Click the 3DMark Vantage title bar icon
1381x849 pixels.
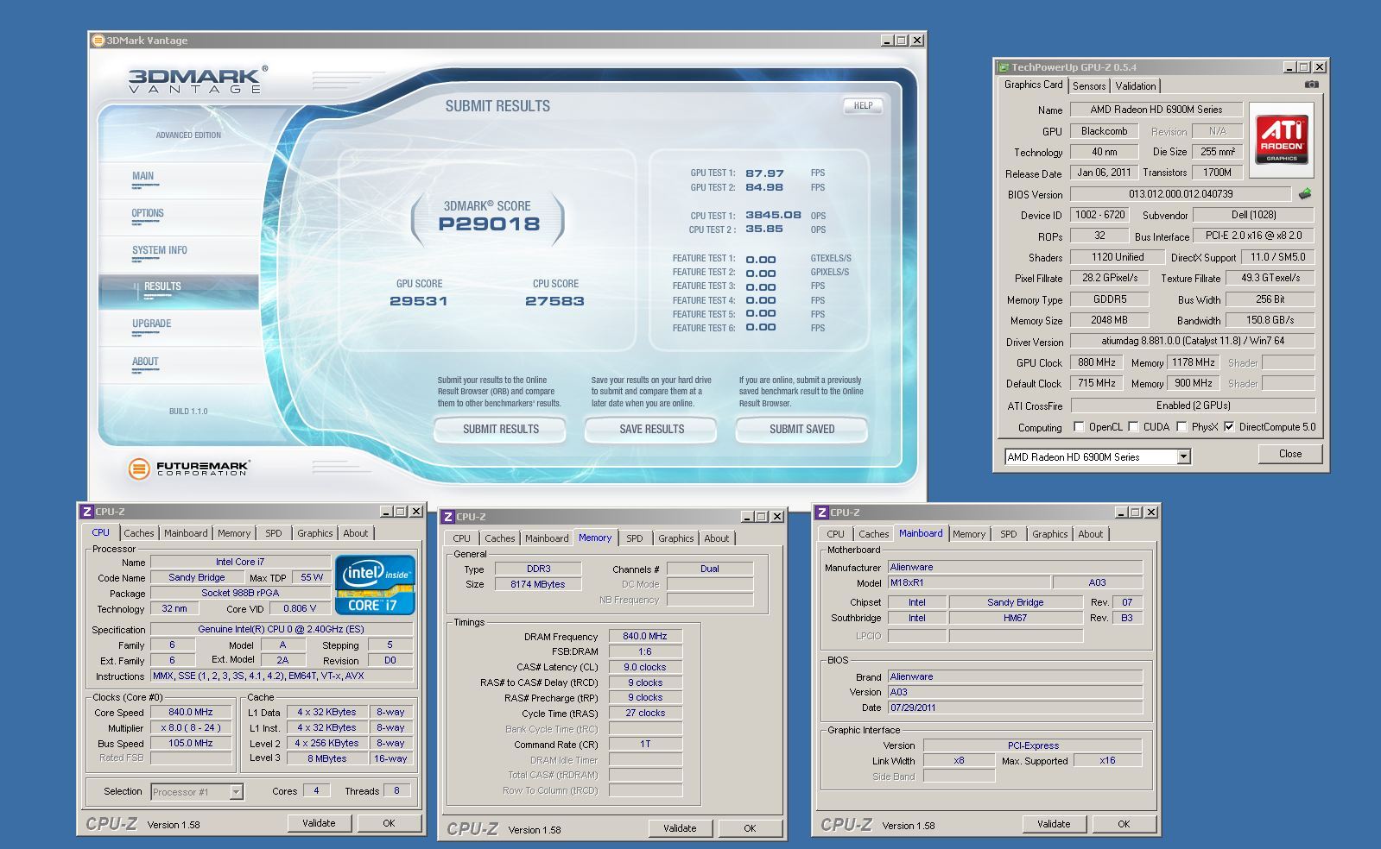[x=98, y=41]
